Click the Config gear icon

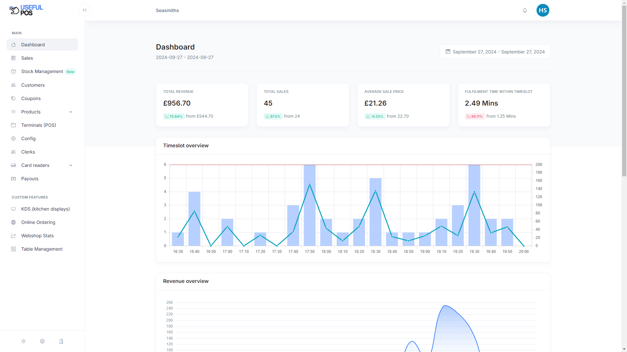[13, 139]
